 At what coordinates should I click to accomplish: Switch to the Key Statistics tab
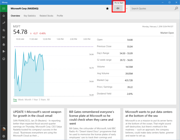(x=30, y=16)
